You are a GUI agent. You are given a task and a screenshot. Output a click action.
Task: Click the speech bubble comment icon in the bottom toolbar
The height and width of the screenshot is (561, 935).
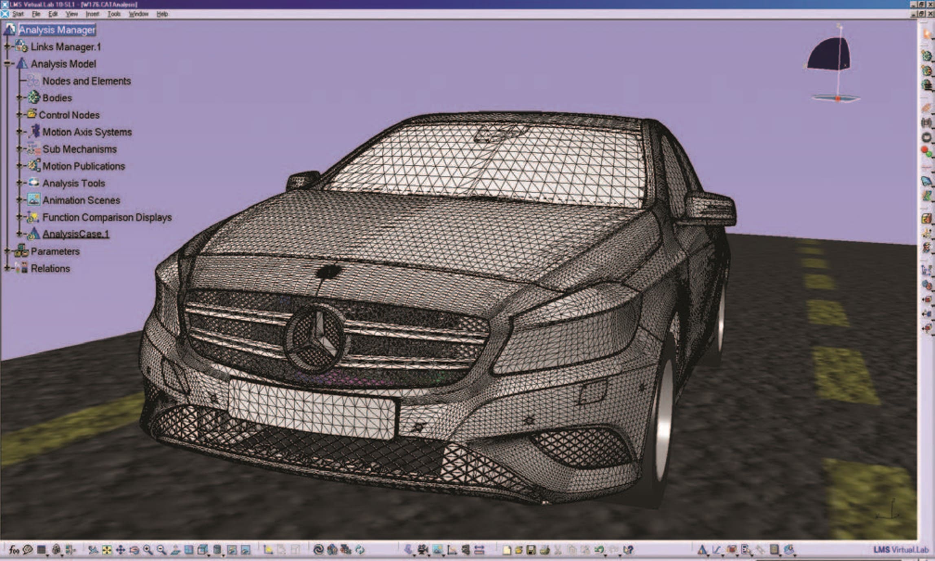pos(28,550)
